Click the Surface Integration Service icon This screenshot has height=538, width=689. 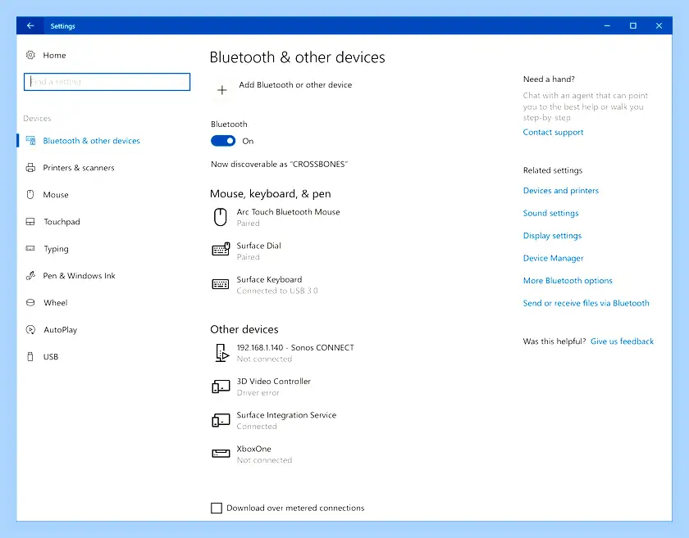click(x=221, y=420)
